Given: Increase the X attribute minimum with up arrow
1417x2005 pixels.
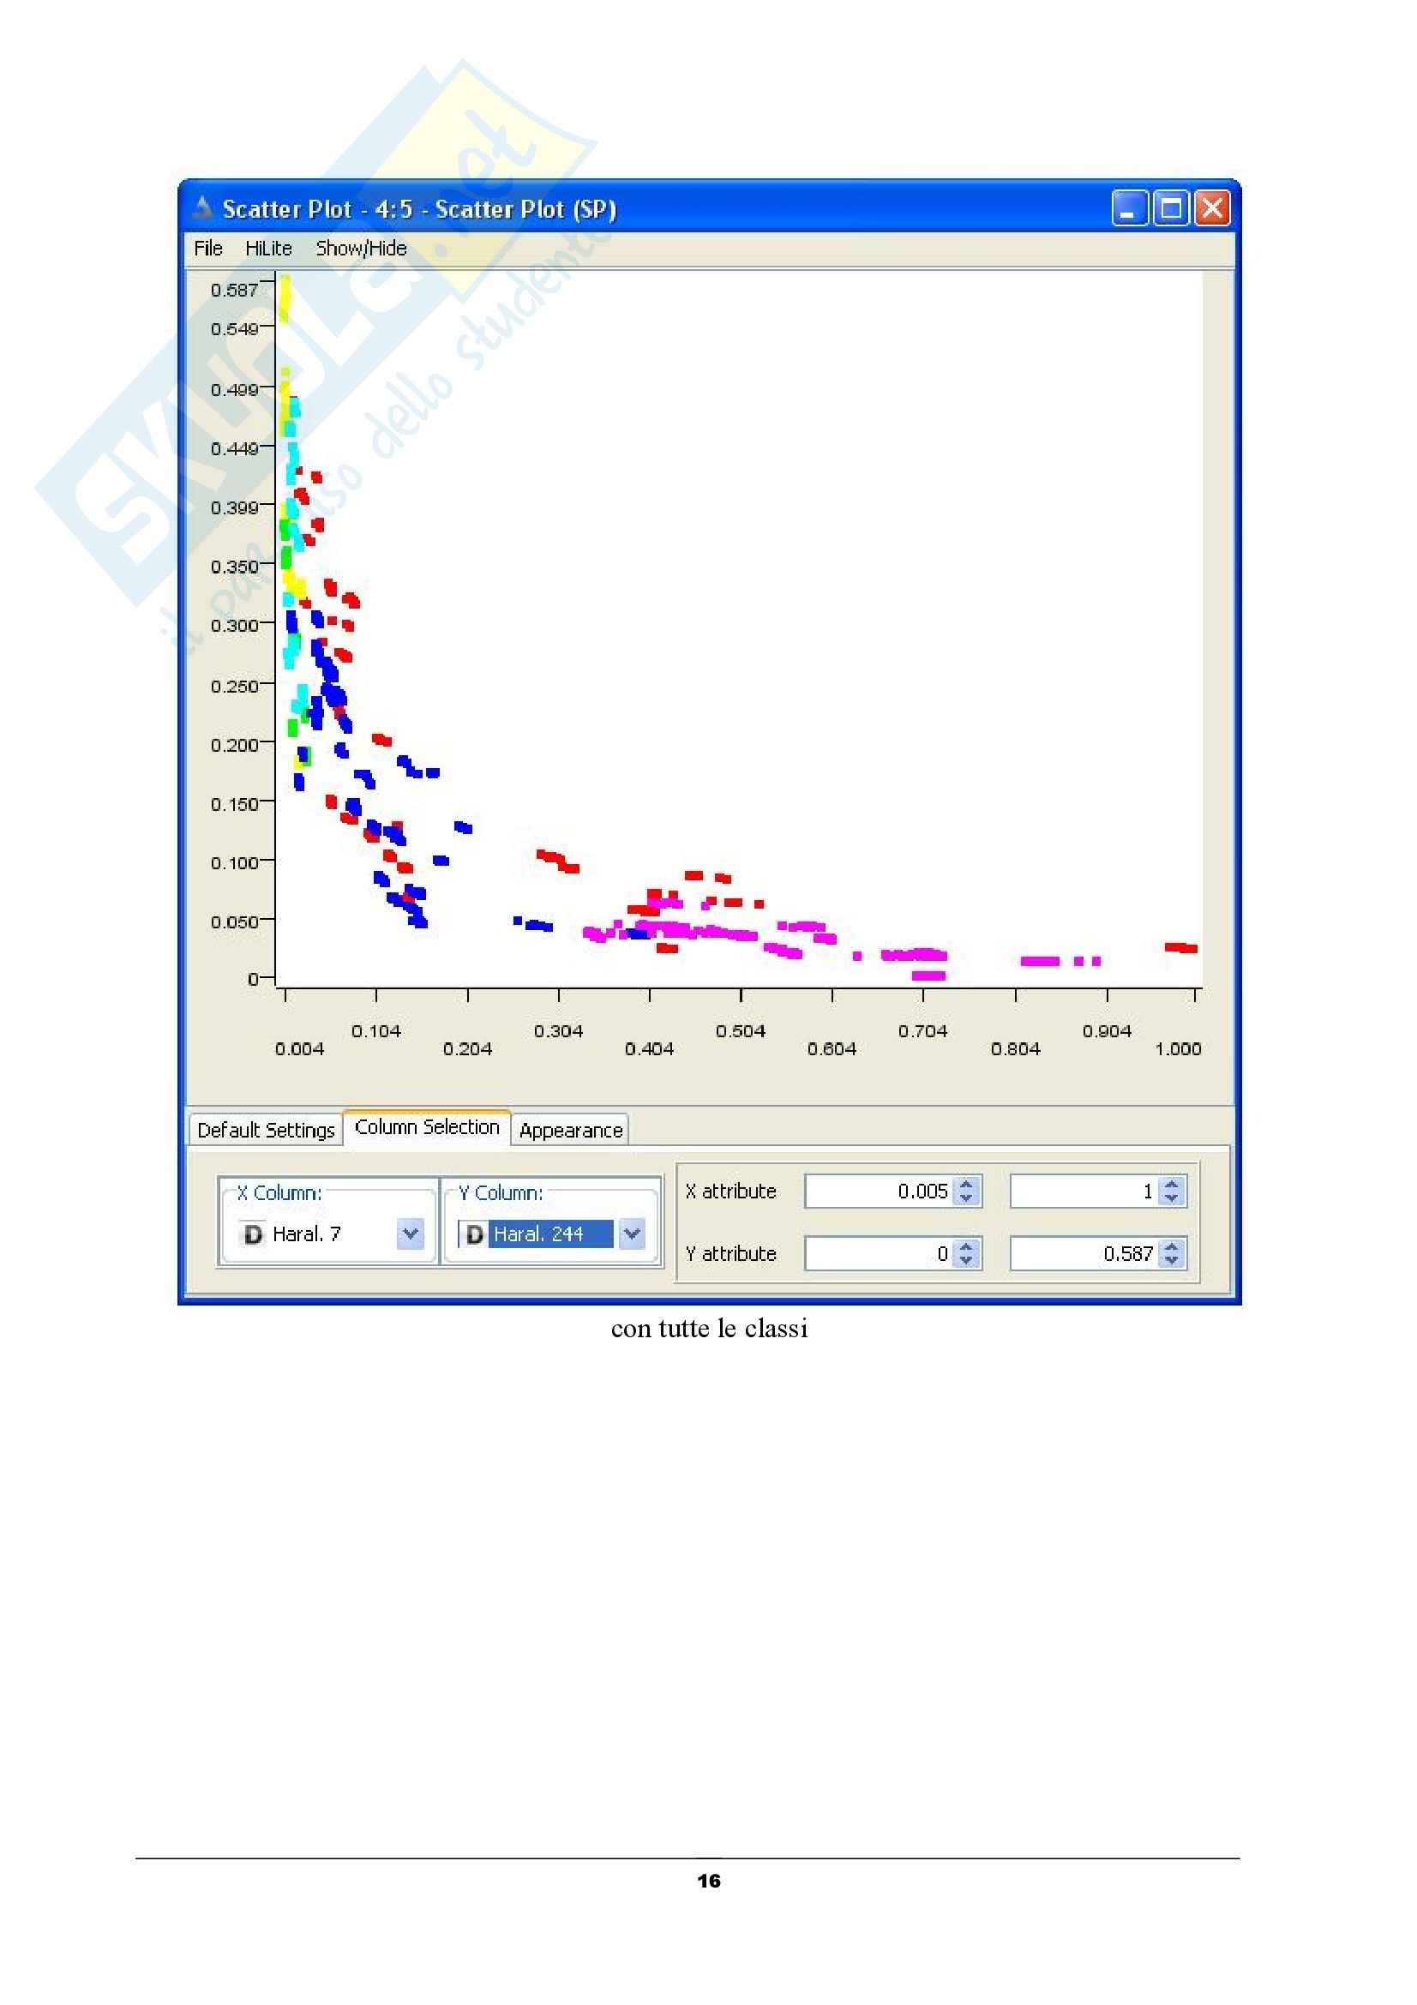Looking at the screenshot, I should (x=966, y=1185).
